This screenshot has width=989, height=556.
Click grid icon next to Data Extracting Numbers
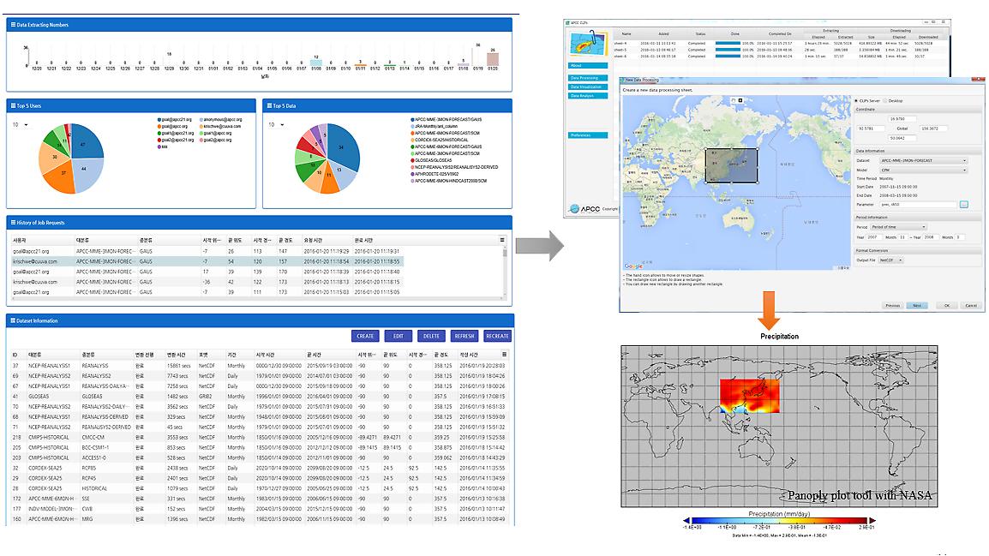pyautogui.click(x=12, y=25)
